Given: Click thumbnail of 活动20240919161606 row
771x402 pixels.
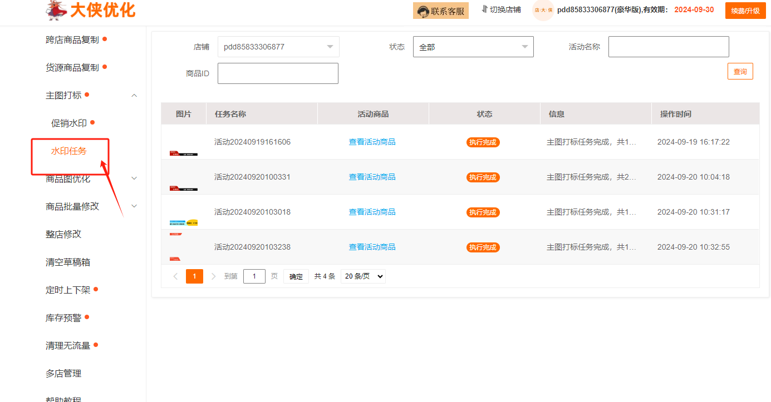Looking at the screenshot, I should [184, 142].
